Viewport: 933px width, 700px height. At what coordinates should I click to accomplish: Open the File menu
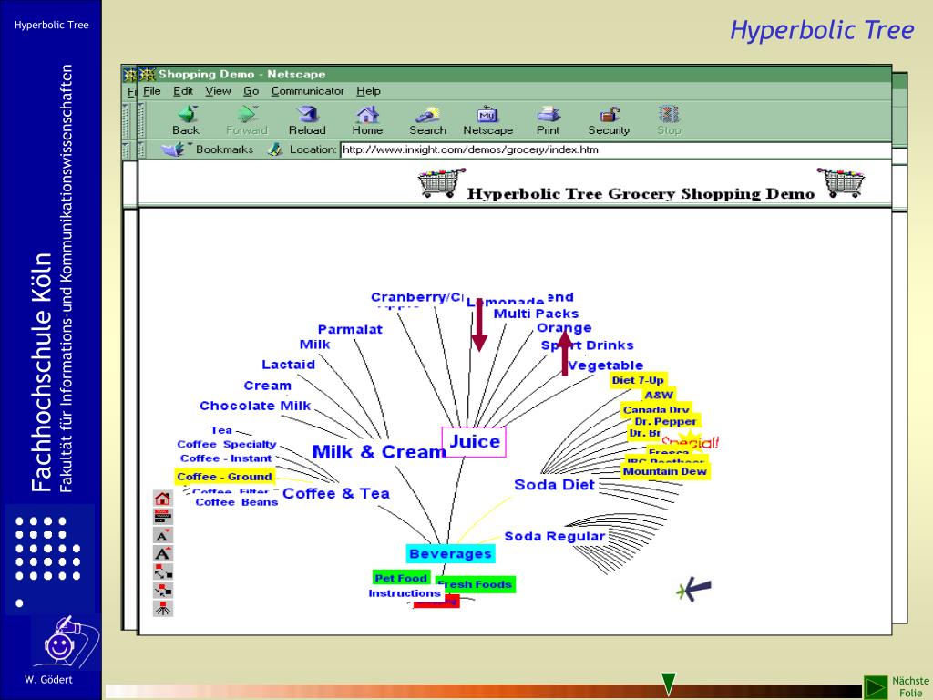tap(152, 91)
